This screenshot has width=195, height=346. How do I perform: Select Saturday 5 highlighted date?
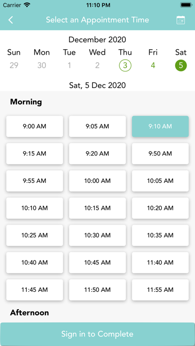click(x=181, y=66)
